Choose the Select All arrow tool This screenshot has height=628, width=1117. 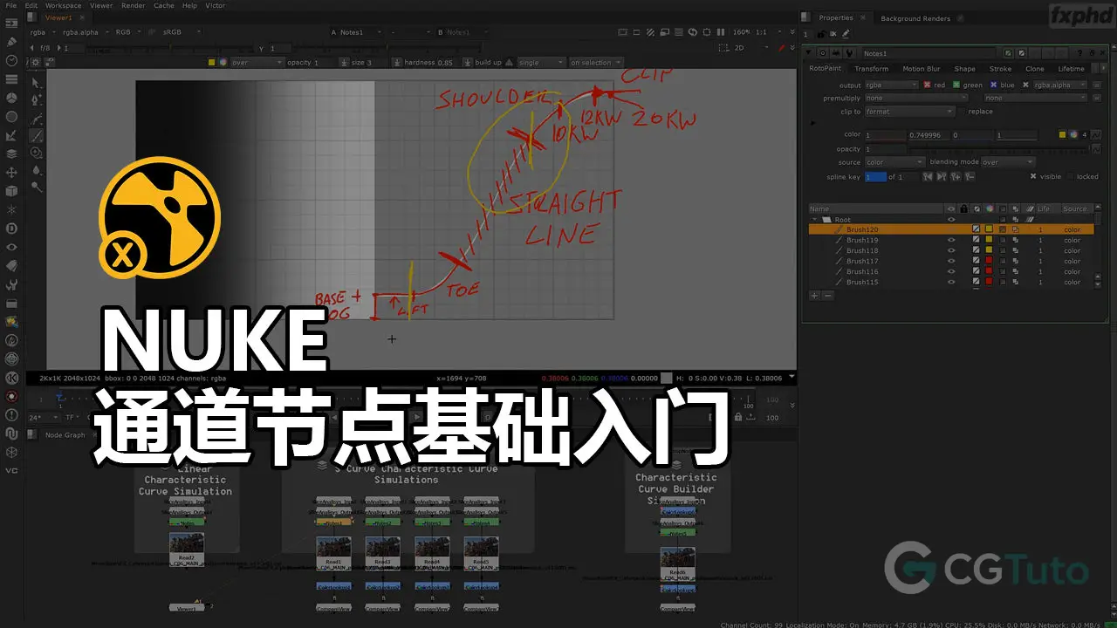(37, 83)
